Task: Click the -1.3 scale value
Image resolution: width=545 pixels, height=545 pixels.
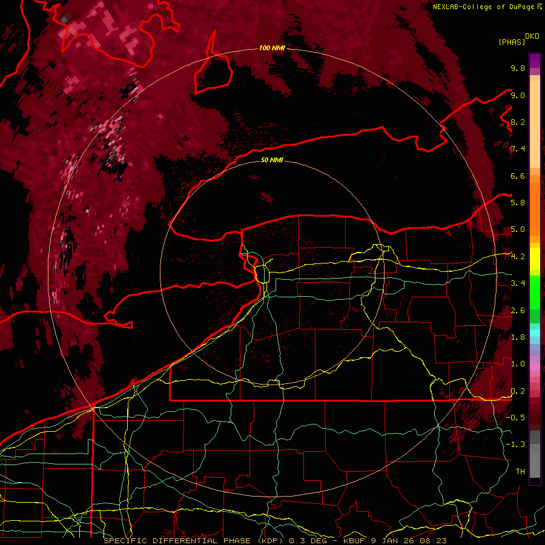Action: click(x=515, y=444)
